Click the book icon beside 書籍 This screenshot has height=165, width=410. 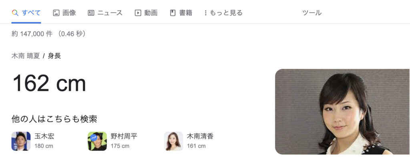(173, 13)
